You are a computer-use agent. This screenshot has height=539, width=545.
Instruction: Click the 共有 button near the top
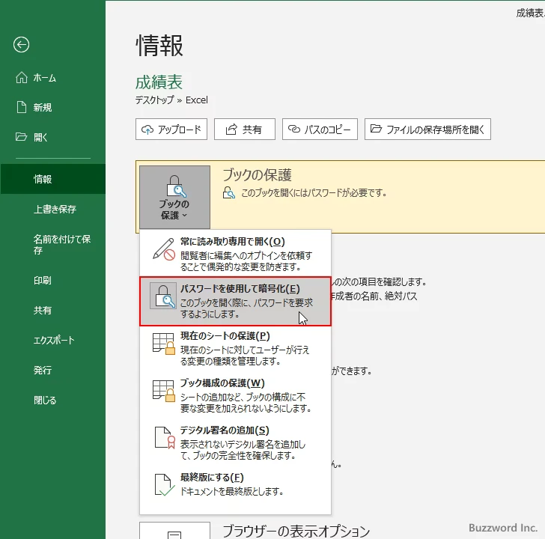click(245, 130)
